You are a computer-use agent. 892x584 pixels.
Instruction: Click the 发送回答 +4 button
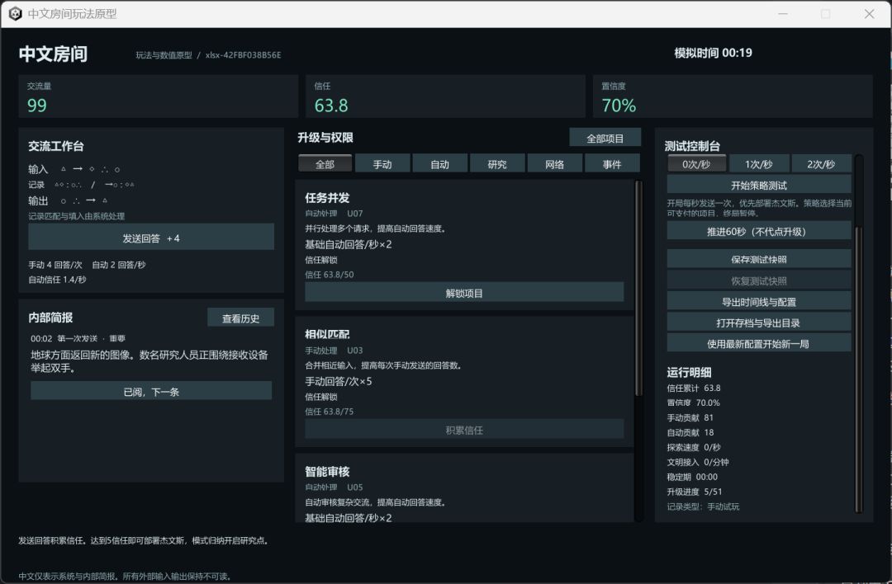[151, 238]
